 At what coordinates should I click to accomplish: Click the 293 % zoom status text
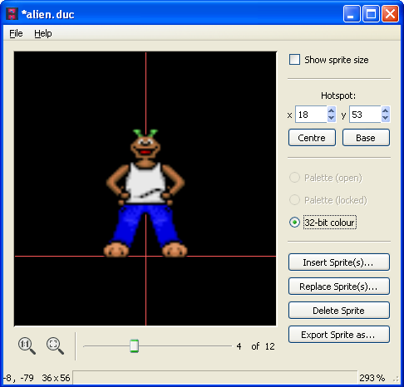(x=372, y=378)
